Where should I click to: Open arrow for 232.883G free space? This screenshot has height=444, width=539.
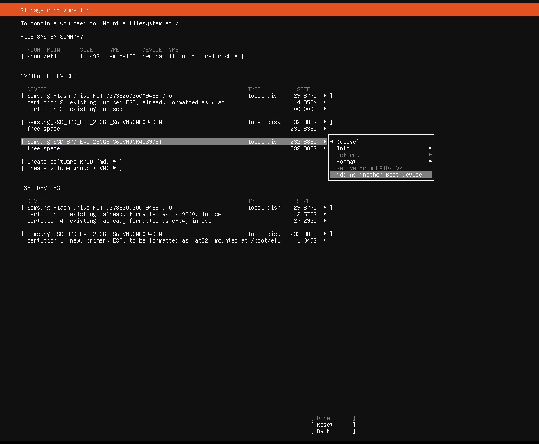(325, 148)
